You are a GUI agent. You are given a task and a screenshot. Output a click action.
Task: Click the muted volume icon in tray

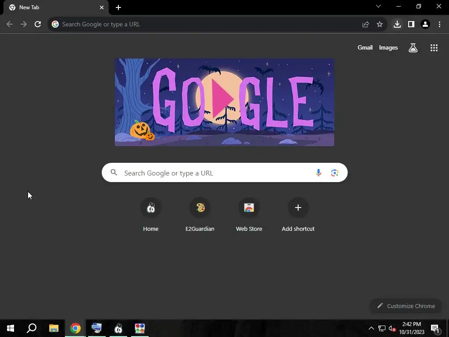(x=392, y=328)
